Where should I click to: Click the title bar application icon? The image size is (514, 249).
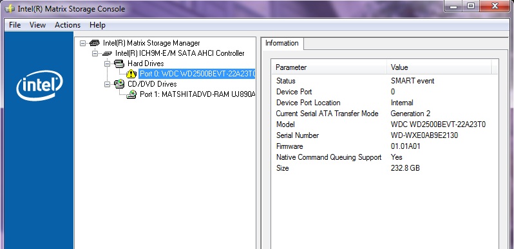(10, 9)
